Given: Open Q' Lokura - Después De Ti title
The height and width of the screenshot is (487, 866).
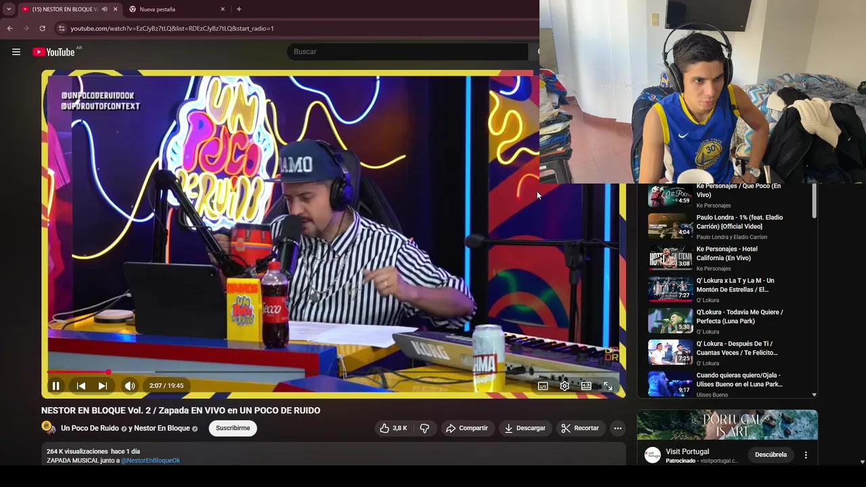Looking at the screenshot, I should [x=737, y=348].
